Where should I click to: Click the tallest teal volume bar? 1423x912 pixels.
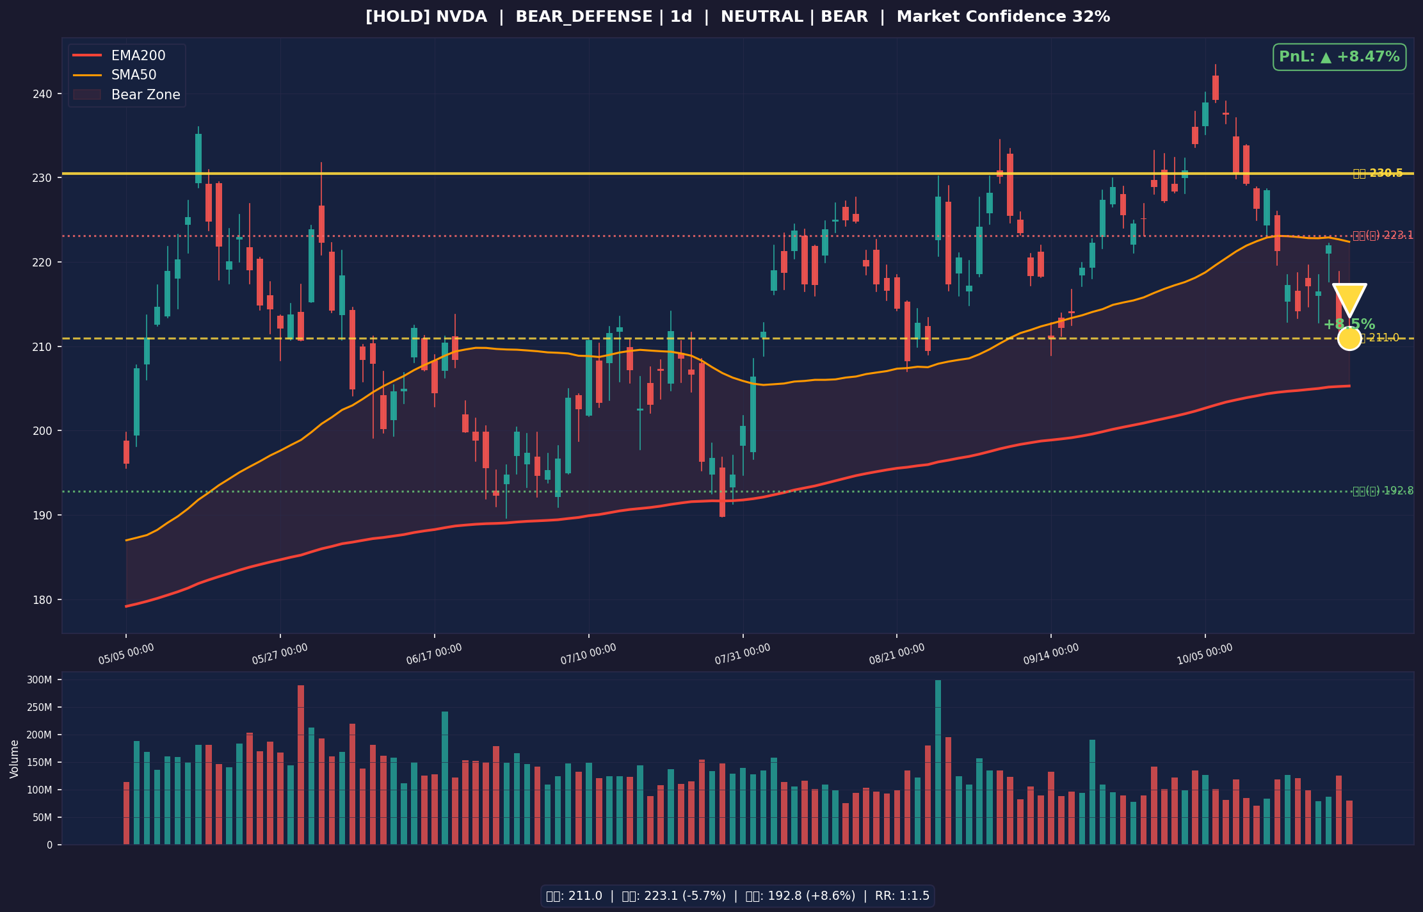(938, 762)
